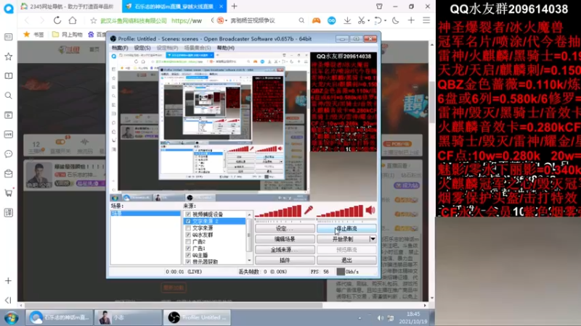Viewport: 581px width, 326px height.
Task: Click the sources list scroll-down arrow
Action: 249,261
